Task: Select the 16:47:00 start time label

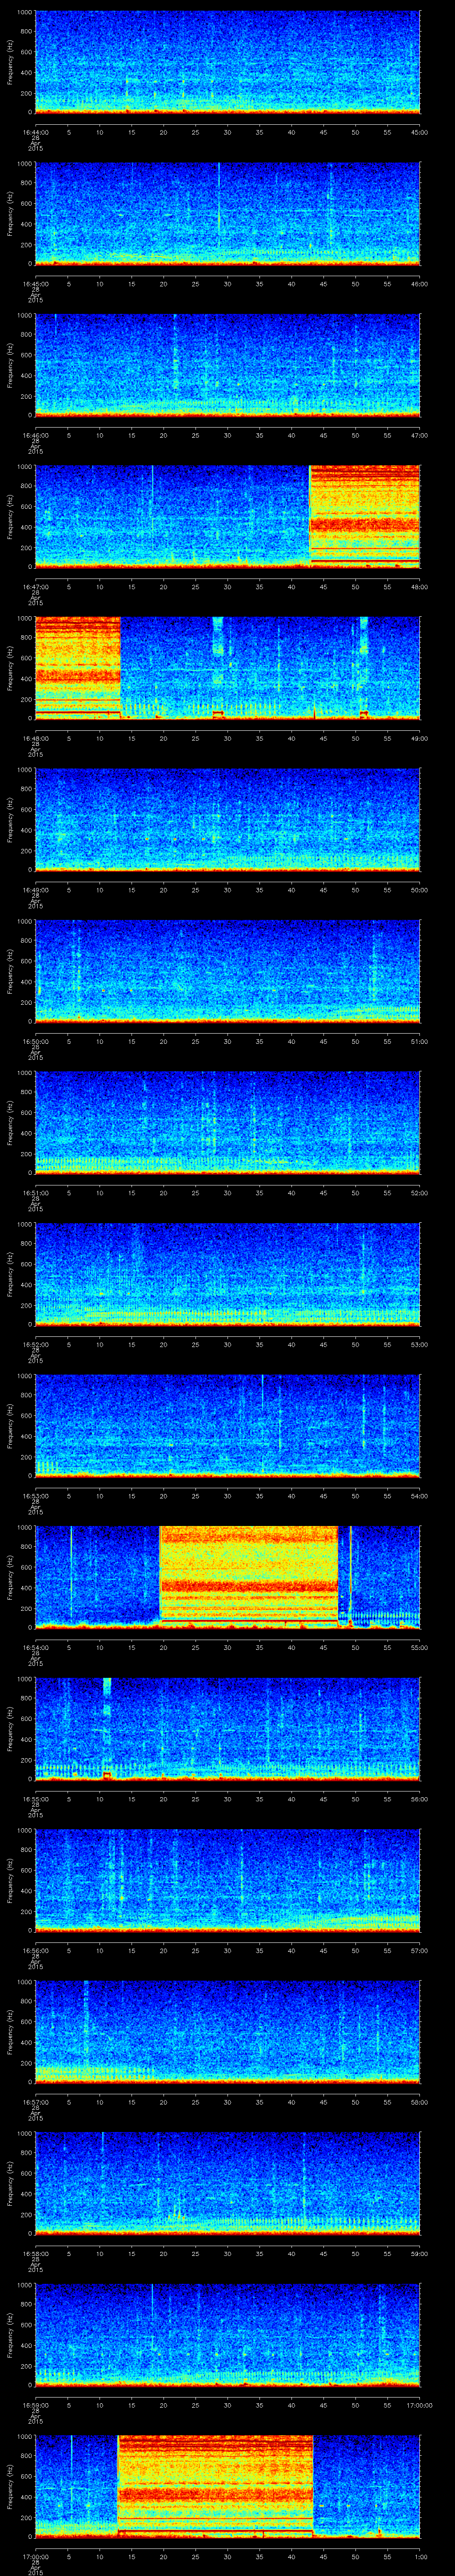Action: click(x=36, y=586)
